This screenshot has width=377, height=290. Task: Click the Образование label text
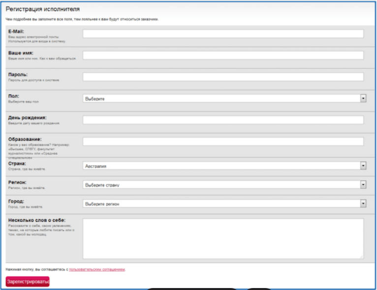25,139
